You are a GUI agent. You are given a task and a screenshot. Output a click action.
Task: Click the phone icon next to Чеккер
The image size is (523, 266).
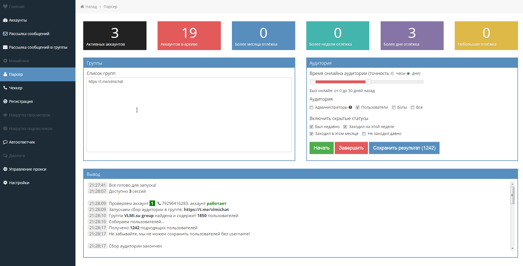(5, 88)
